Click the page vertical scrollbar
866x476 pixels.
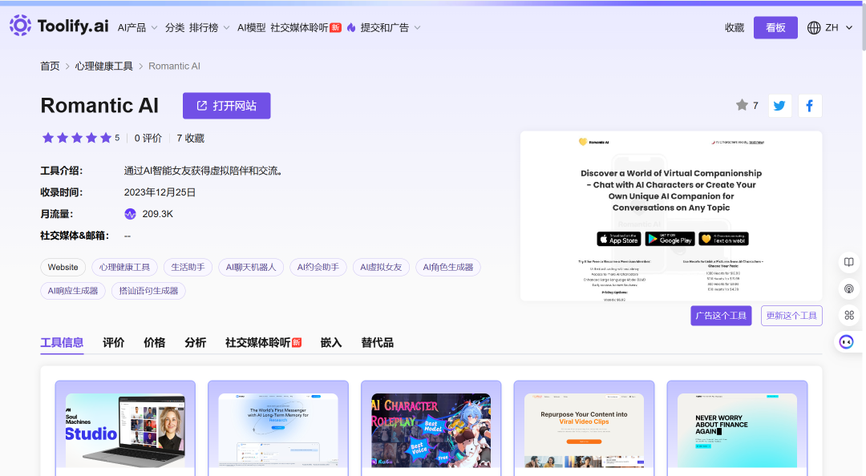863,27
